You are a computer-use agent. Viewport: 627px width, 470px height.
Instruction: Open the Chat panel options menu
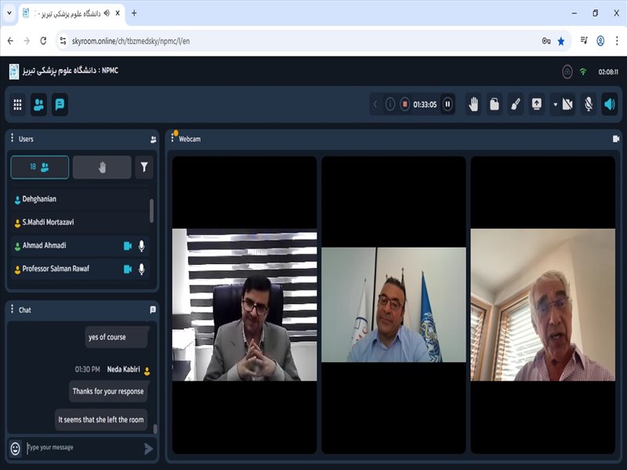tap(12, 309)
